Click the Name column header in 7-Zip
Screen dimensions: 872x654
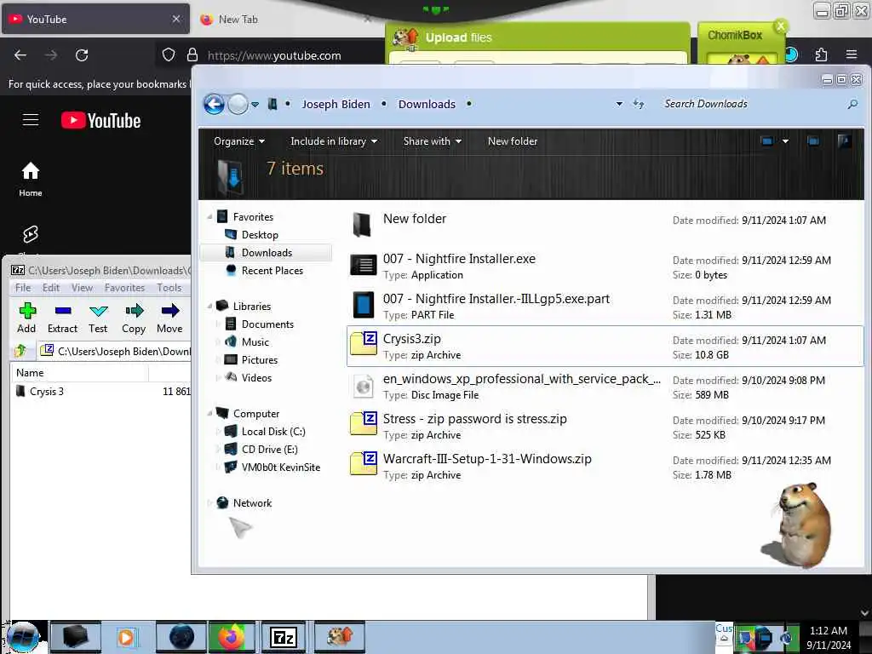tap(81, 373)
